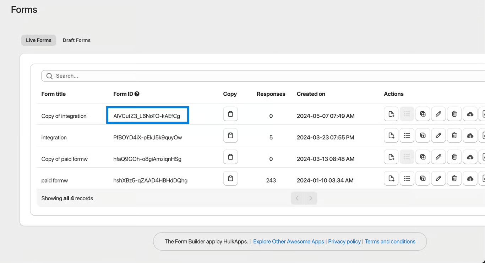Delete the Copy of paid formw form
Image resolution: width=485 pixels, height=263 pixels.
pos(454,157)
